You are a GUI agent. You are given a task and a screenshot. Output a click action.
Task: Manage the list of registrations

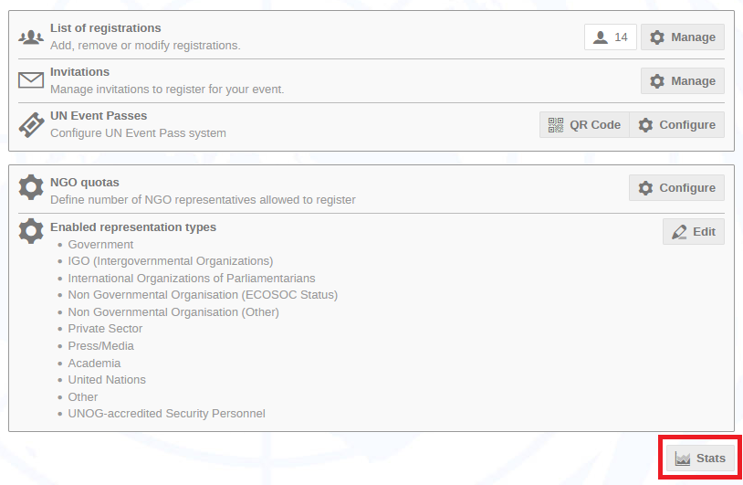click(683, 37)
